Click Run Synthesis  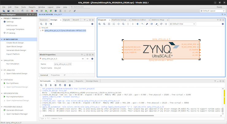click(x=12, y=83)
